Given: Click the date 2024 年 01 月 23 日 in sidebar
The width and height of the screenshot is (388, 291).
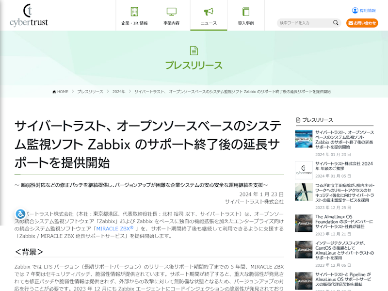Looking at the screenshot, I should 333,154.
